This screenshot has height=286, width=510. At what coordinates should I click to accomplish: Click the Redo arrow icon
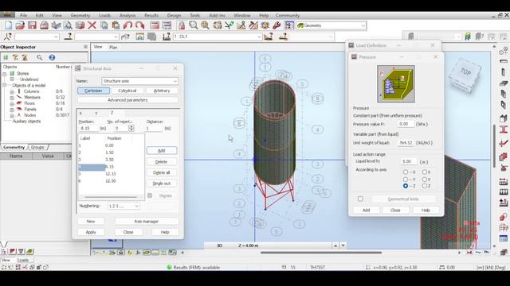coord(140,25)
